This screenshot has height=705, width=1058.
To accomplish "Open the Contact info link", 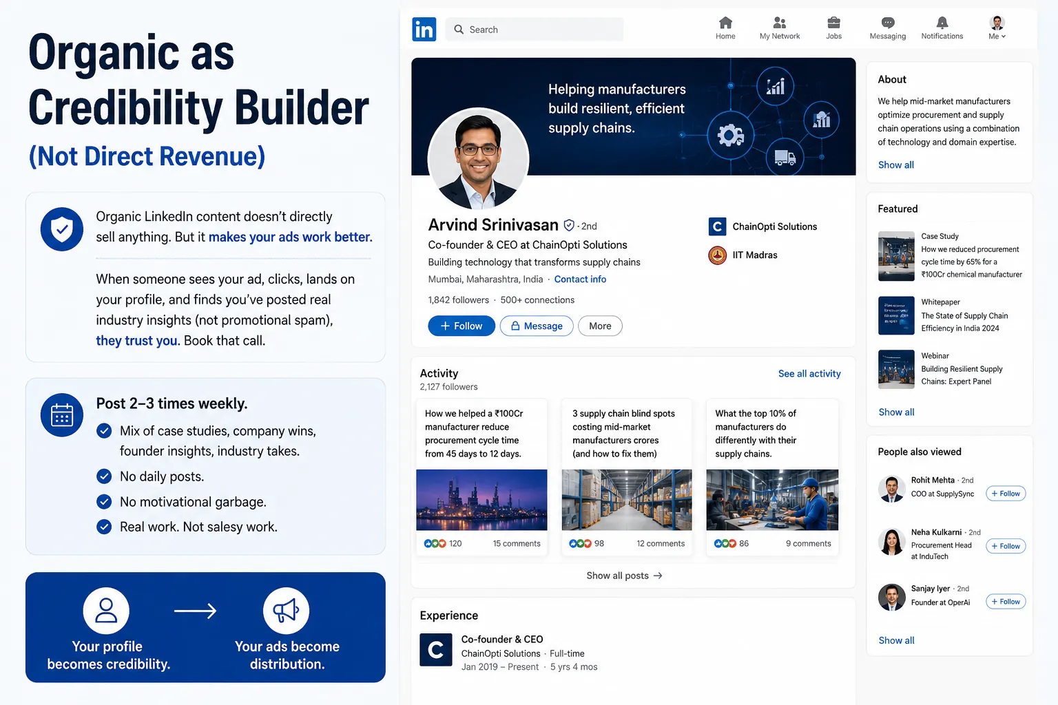I will 580,280.
